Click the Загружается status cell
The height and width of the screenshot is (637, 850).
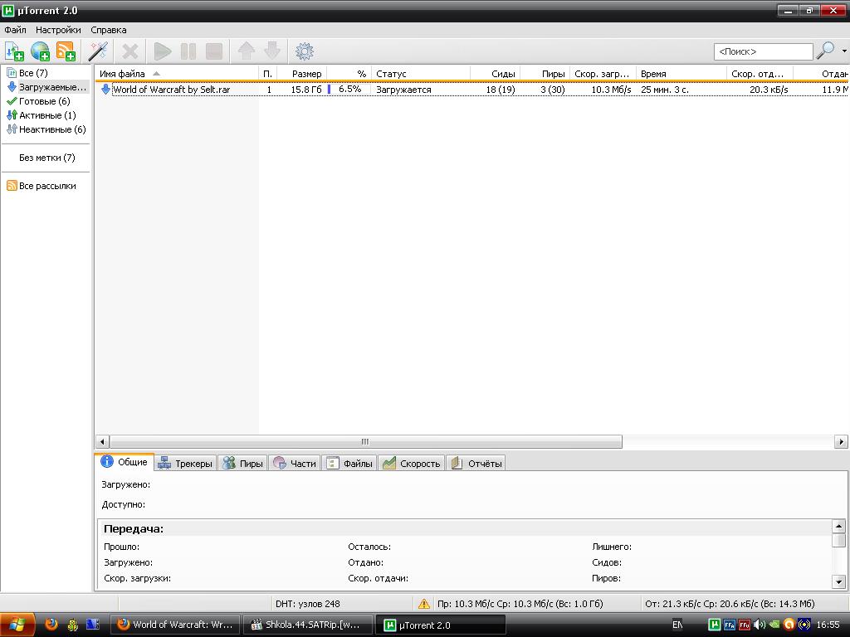pyautogui.click(x=404, y=90)
